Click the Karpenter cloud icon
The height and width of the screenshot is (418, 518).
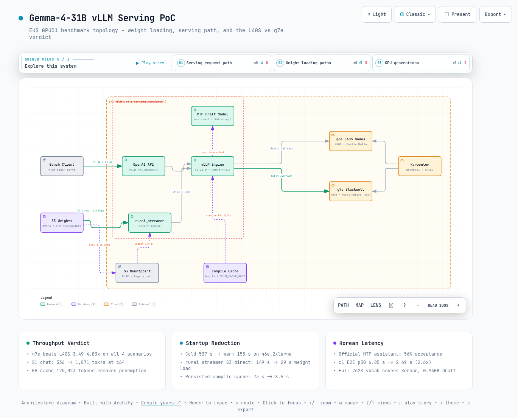pos(402,160)
